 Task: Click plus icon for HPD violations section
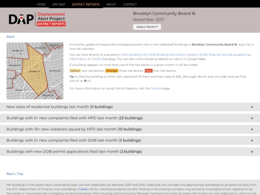pyautogui.click(x=252, y=130)
